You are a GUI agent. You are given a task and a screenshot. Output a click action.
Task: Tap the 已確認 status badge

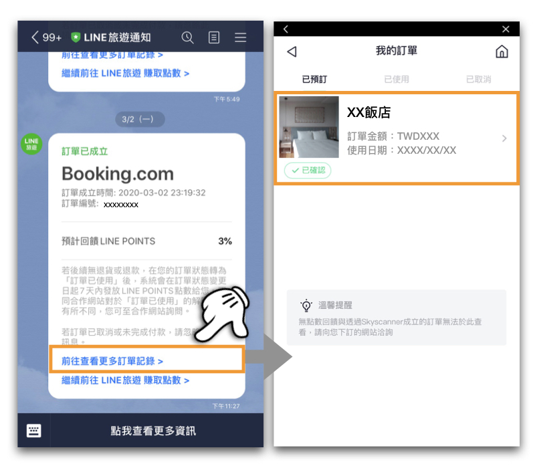308,170
